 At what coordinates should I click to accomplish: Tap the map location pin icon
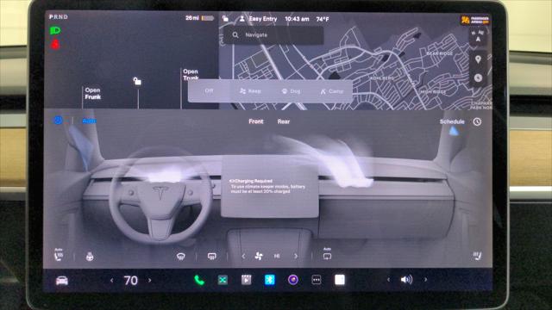coord(478,59)
